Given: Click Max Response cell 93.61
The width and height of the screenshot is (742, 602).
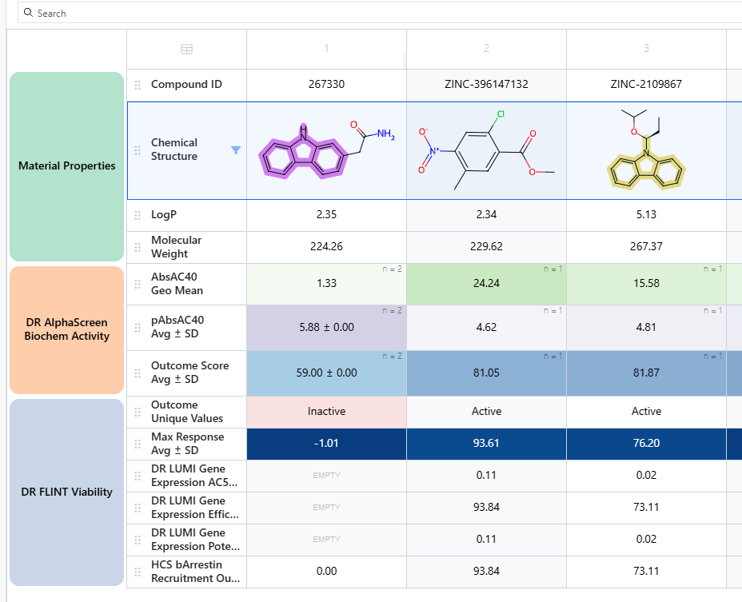Looking at the screenshot, I should (x=486, y=444).
